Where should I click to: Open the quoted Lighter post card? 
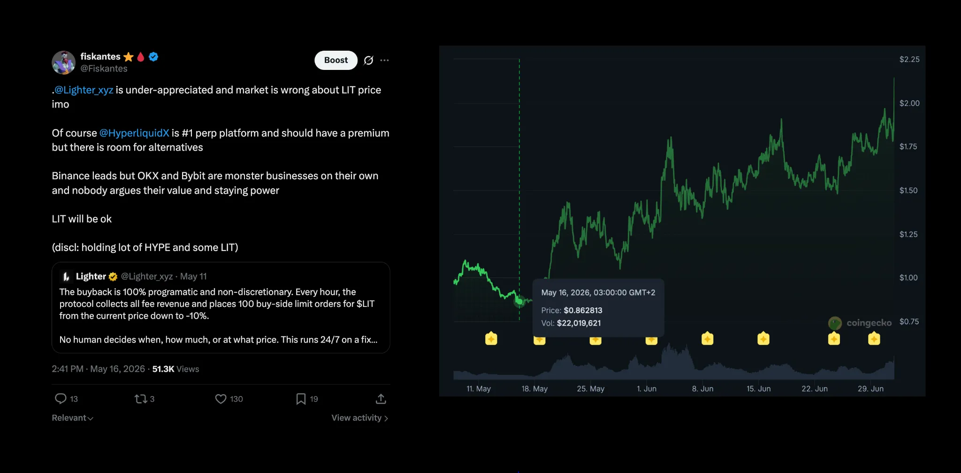tap(221, 307)
